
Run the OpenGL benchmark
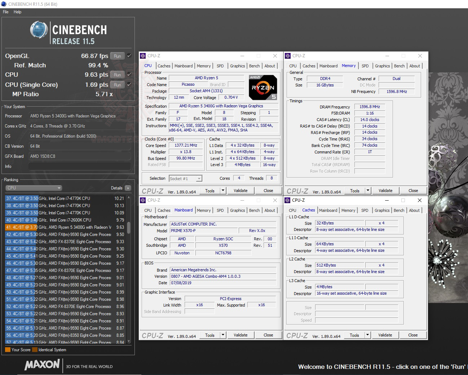118,56
